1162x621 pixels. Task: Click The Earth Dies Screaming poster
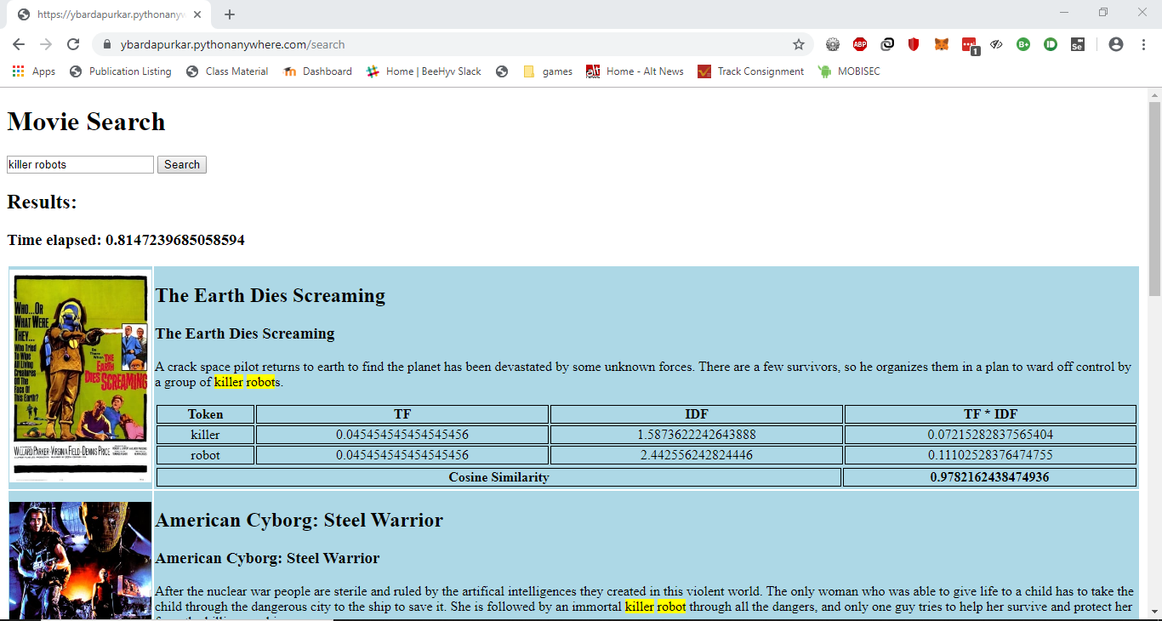[x=81, y=376]
